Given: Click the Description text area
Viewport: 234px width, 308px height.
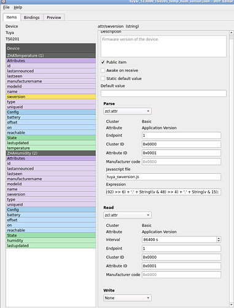Looking at the screenshot, I should click(163, 46).
